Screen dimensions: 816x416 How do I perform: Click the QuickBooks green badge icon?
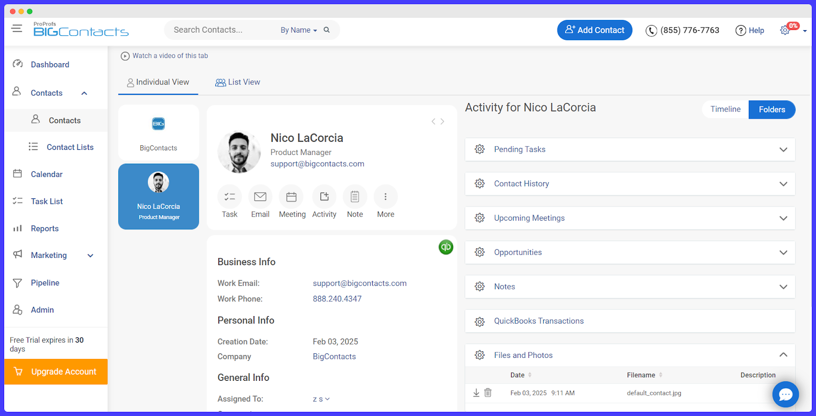[x=446, y=247]
